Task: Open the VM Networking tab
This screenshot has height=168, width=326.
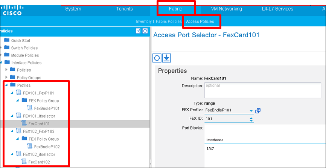Action: 226,9
